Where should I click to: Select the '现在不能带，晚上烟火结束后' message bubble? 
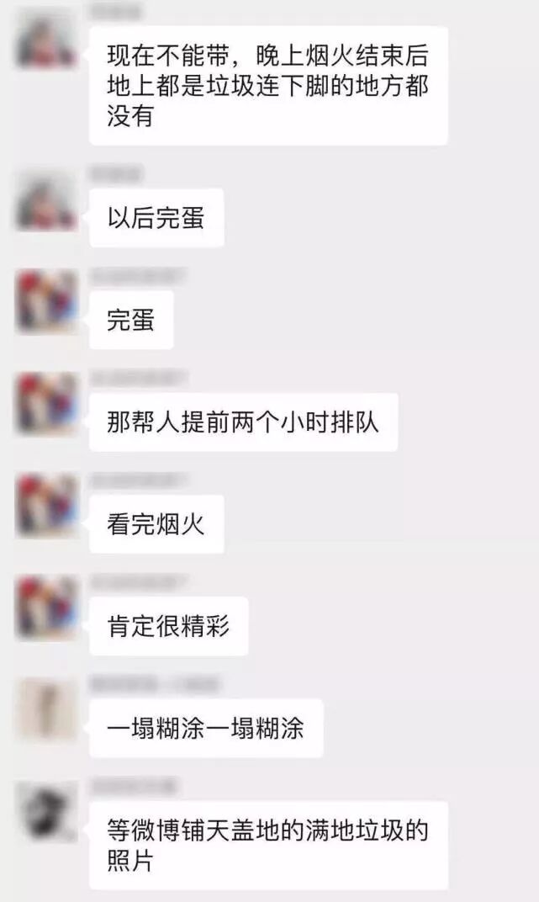pos(268,86)
